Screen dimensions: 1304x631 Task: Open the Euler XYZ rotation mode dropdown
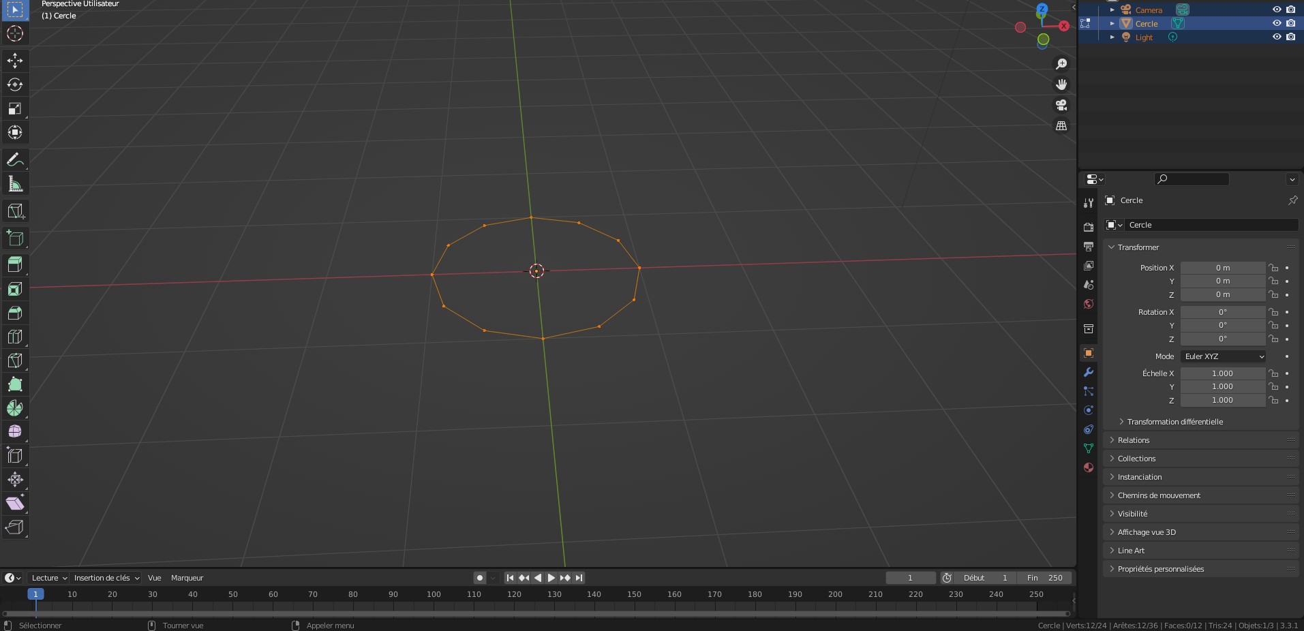[x=1224, y=356]
